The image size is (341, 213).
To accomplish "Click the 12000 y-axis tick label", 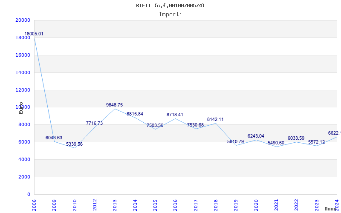I will pos(23,90).
